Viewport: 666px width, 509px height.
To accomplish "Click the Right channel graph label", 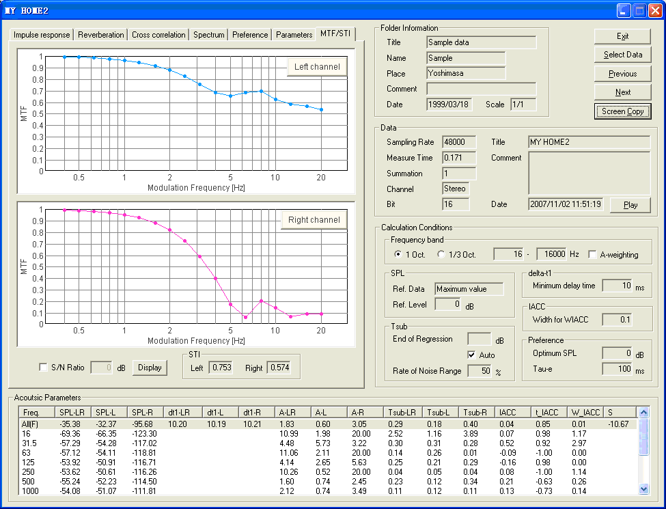I will (314, 220).
